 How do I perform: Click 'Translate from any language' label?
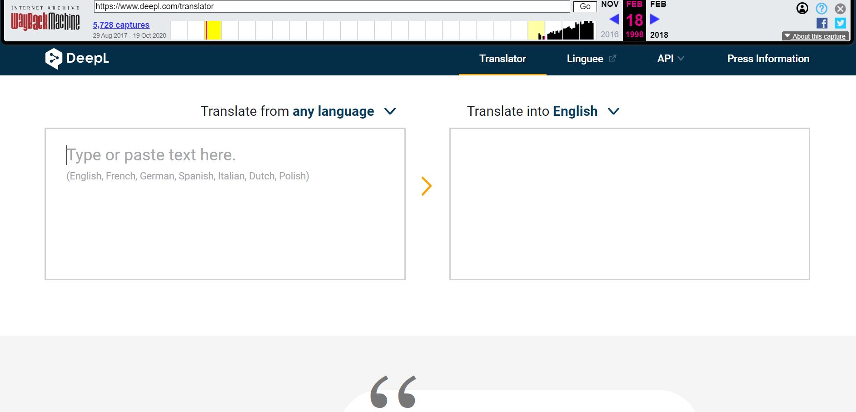287,111
